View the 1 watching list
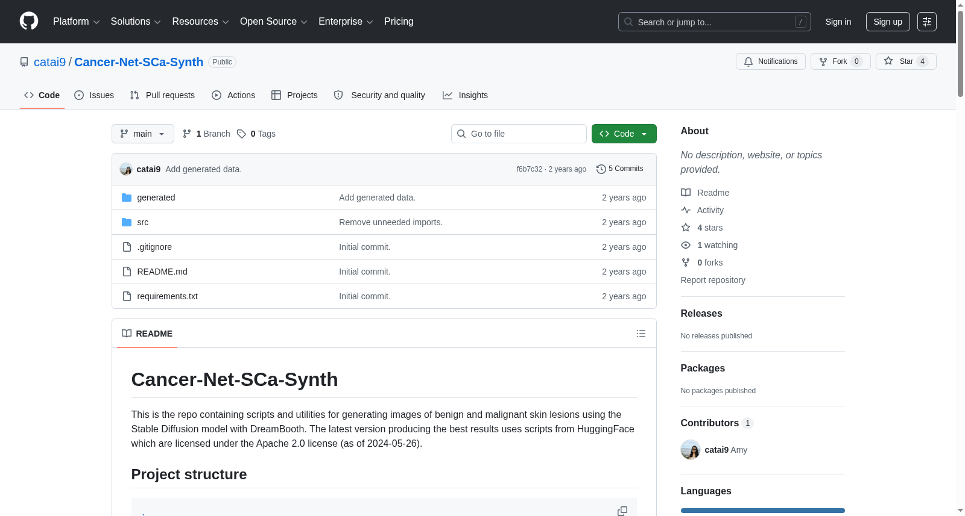965x516 pixels. 709,245
